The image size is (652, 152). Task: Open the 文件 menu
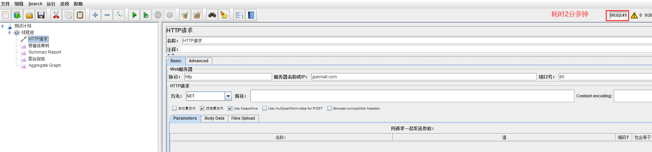(x=6, y=4)
